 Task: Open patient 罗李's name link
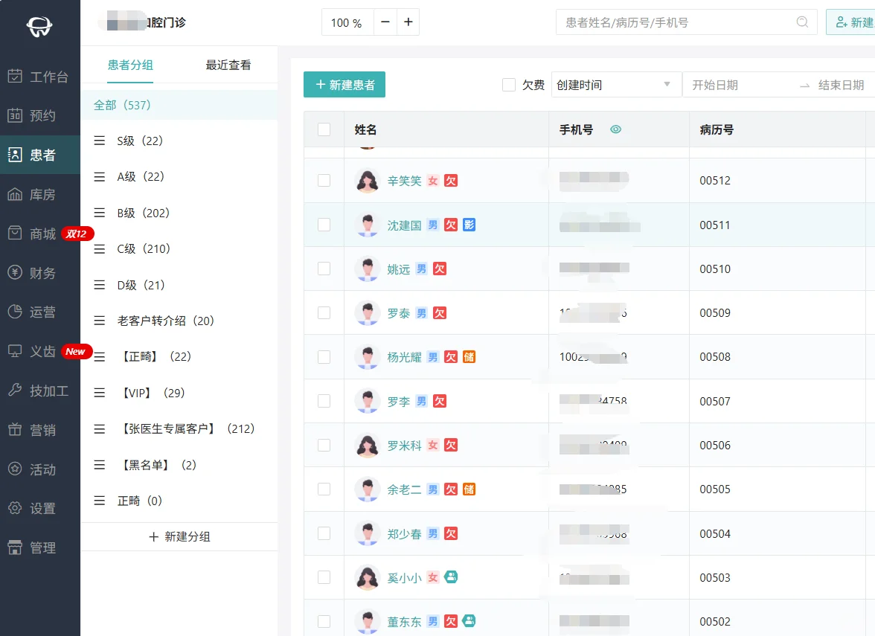point(399,402)
